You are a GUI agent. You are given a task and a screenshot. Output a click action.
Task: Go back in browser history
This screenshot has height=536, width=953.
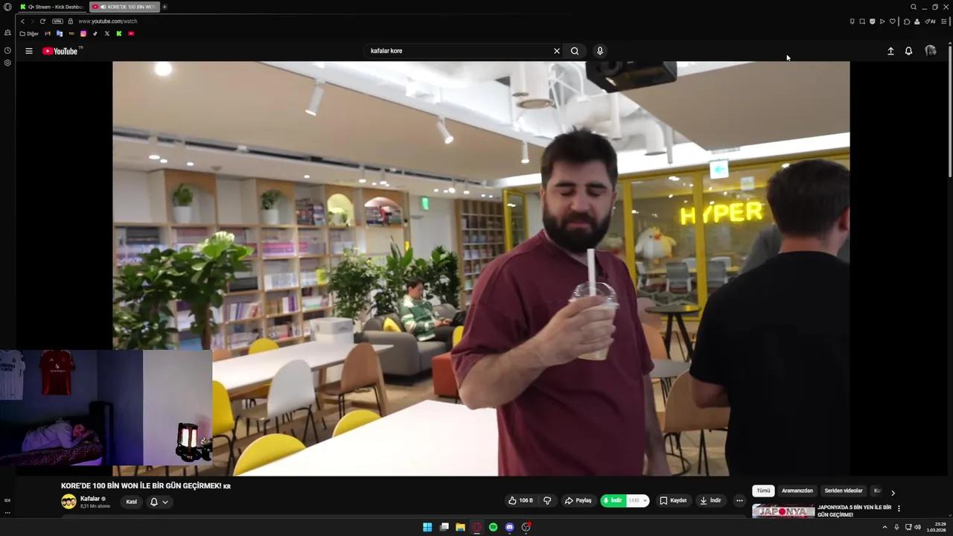[x=22, y=22]
